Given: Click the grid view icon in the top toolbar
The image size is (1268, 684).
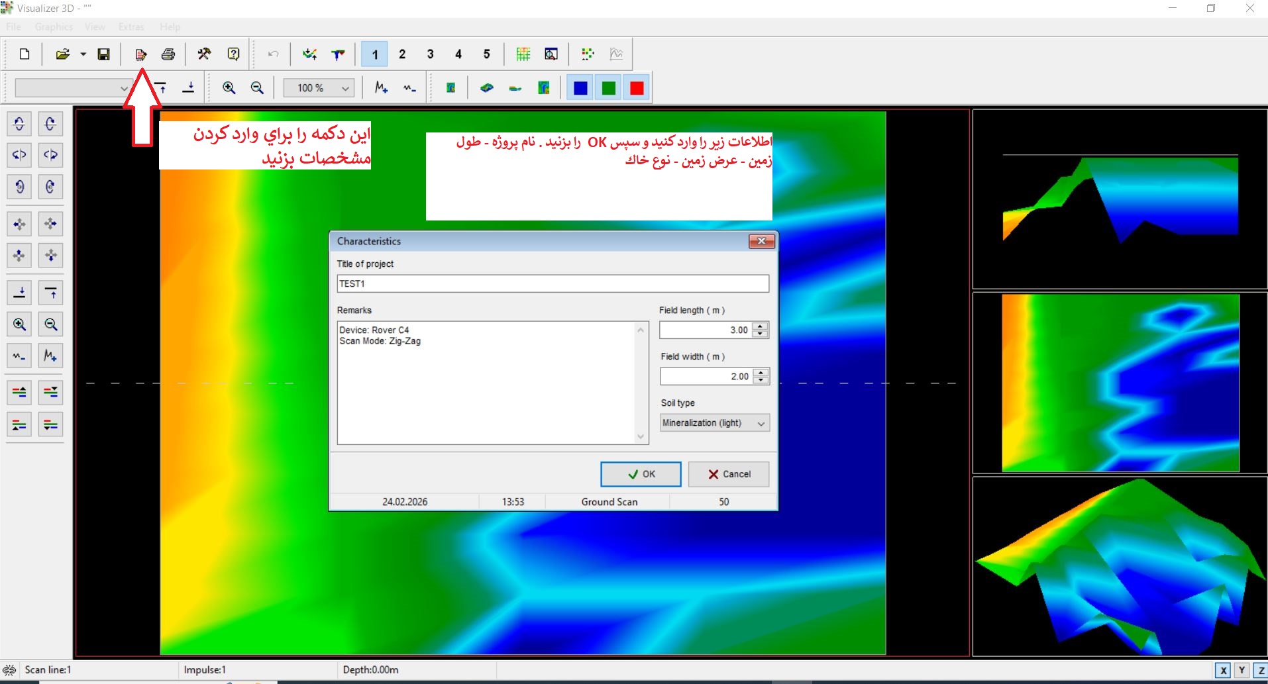Looking at the screenshot, I should click(x=523, y=54).
